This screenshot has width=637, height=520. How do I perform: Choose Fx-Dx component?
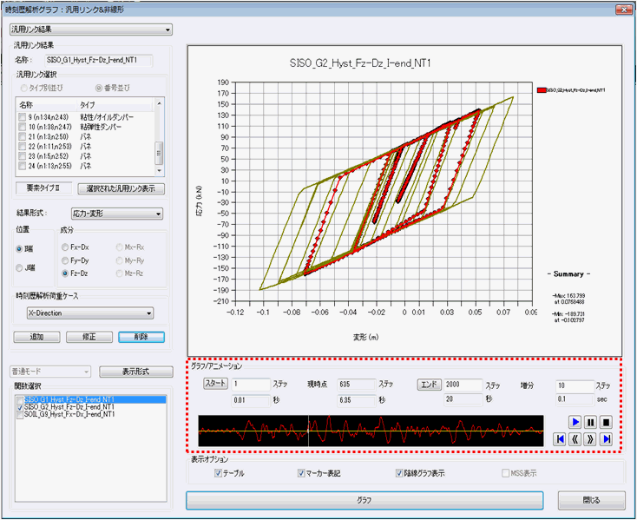65,247
